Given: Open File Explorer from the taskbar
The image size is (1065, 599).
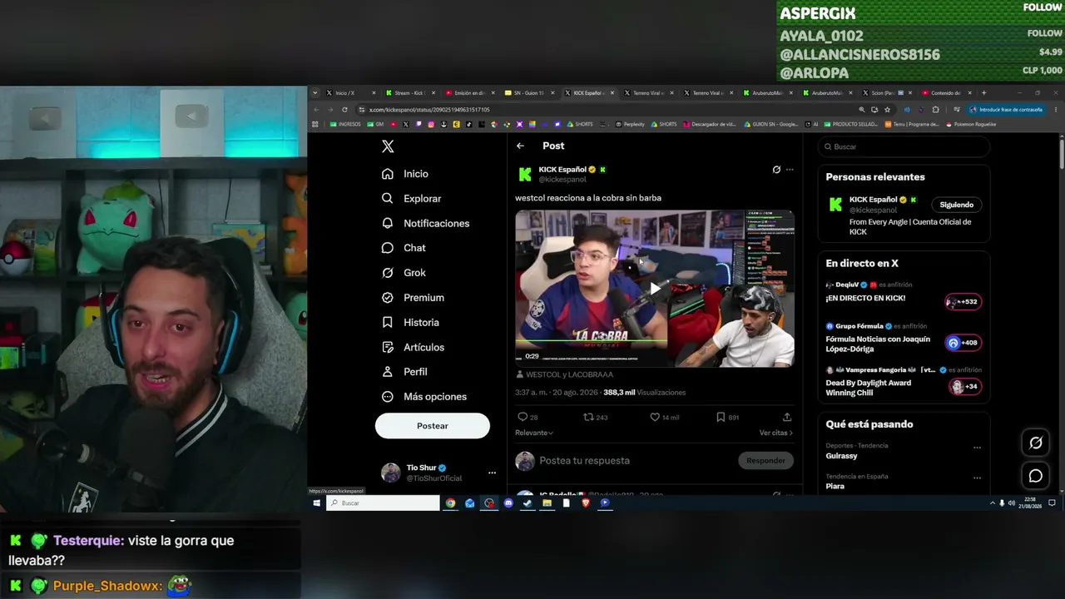Looking at the screenshot, I should pyautogui.click(x=547, y=503).
